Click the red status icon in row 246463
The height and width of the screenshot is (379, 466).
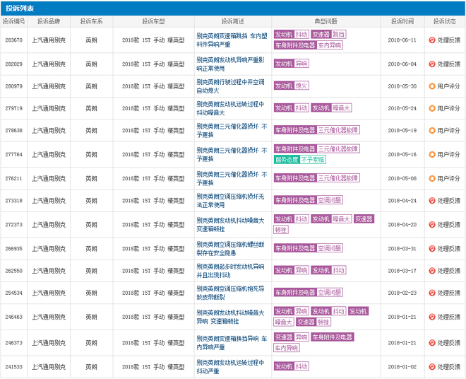(432, 317)
